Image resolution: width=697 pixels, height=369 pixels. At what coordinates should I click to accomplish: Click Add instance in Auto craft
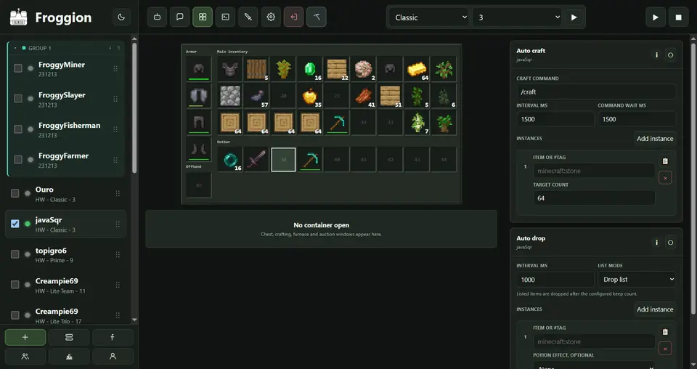point(655,138)
